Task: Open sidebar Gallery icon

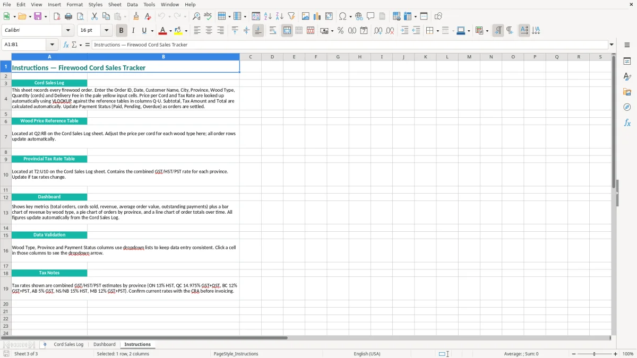Action: [x=627, y=92]
